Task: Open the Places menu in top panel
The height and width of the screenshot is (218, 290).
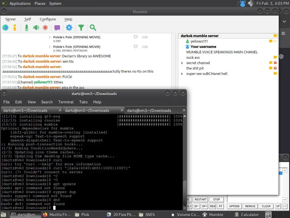Action: 40,3
